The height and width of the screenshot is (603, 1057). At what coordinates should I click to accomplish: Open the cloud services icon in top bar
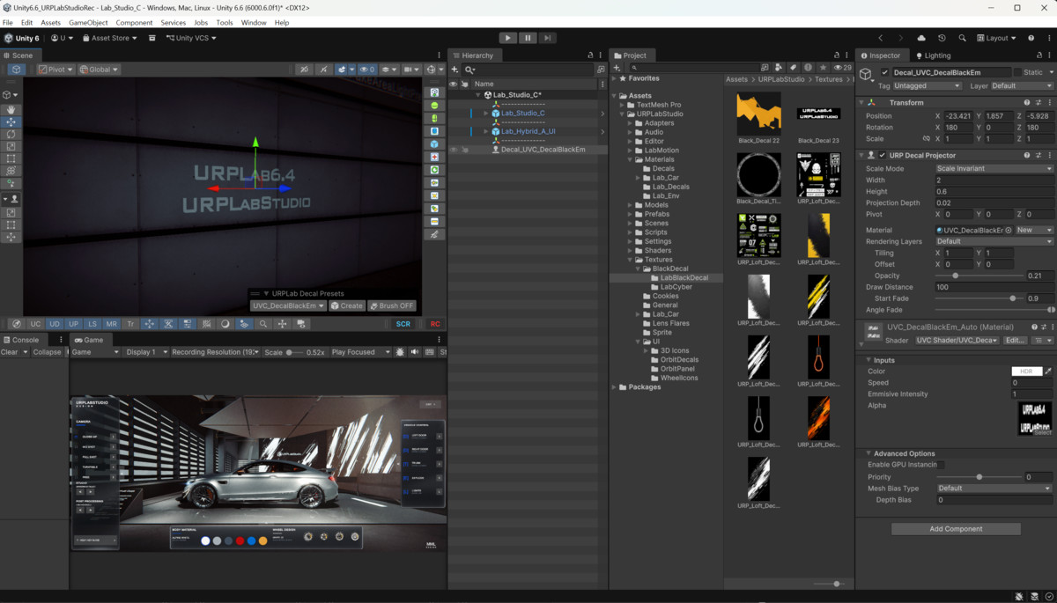(x=921, y=38)
